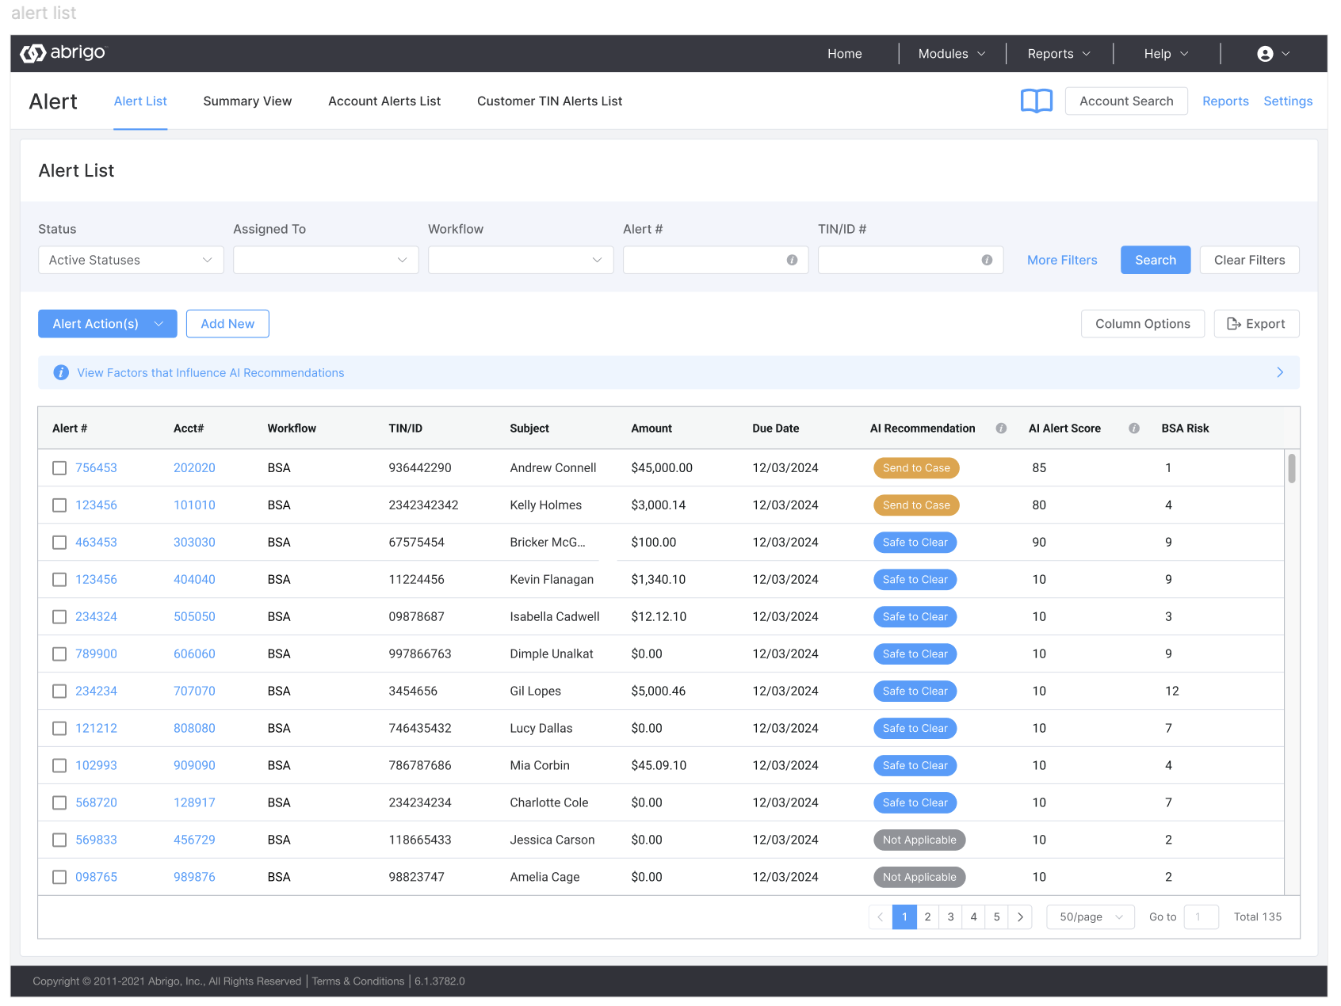Click the blue Search button

click(x=1155, y=261)
